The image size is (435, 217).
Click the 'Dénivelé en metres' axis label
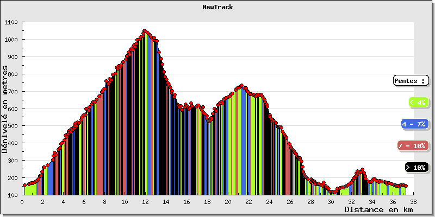tap(5, 109)
